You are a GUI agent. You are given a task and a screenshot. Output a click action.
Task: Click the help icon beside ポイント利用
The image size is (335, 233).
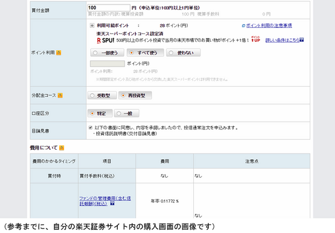[59, 53]
